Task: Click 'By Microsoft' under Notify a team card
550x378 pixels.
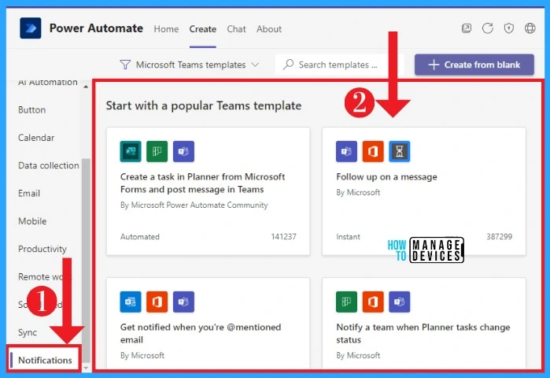Action: (x=358, y=355)
